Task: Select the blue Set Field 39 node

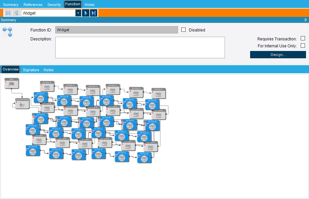Action: point(86,101)
